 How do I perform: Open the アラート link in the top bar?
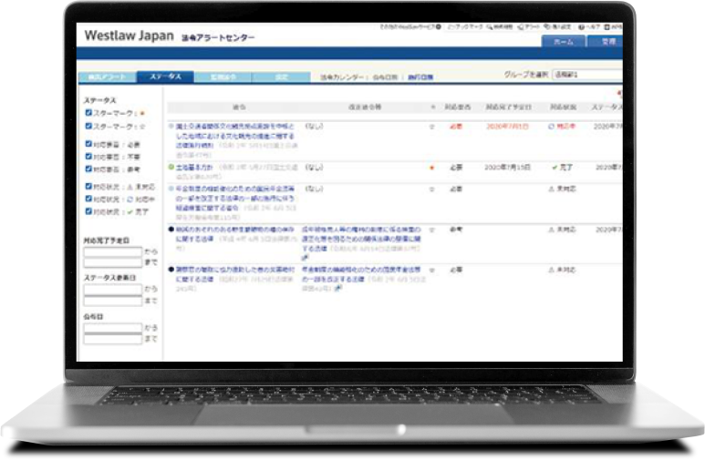pyautogui.click(x=529, y=27)
